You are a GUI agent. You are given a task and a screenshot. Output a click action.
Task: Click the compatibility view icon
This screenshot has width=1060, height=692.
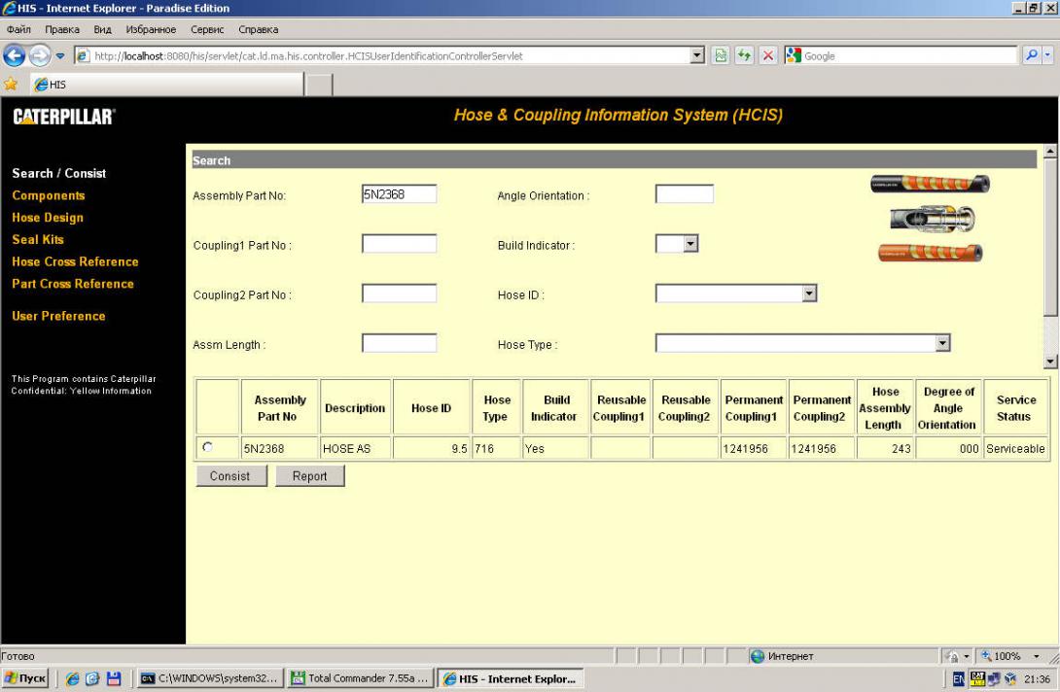tap(721, 56)
